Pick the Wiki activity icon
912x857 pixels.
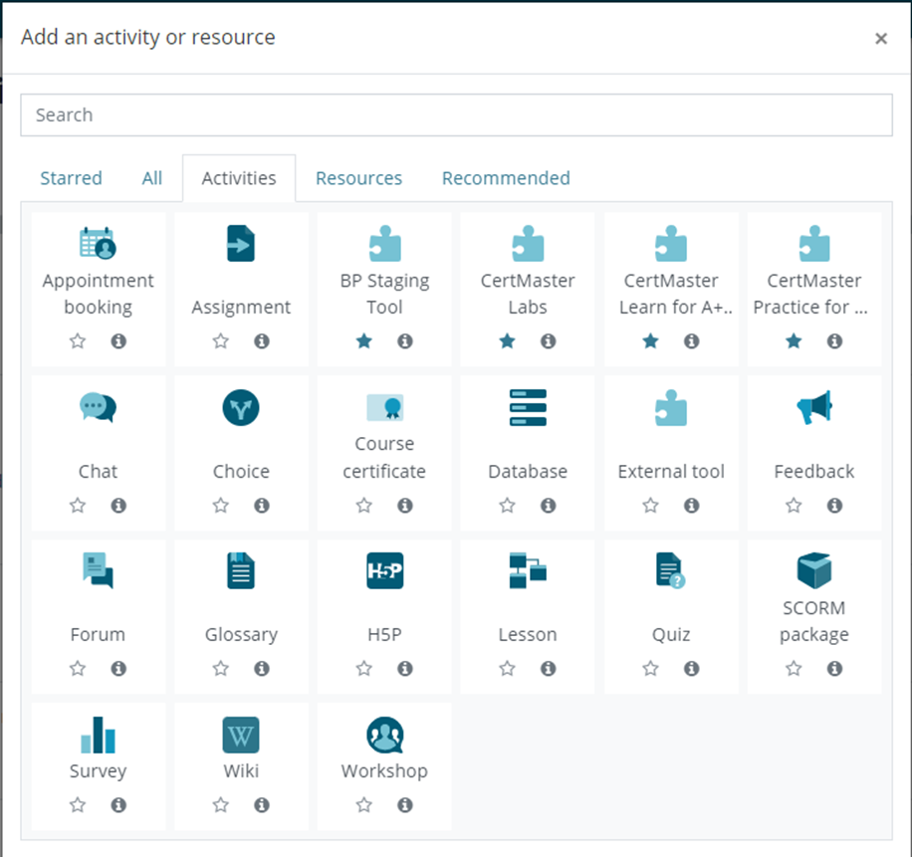241,736
